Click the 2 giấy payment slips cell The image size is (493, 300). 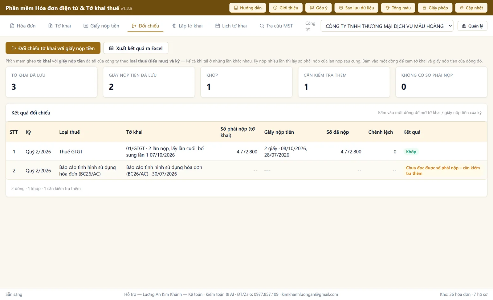285,152
